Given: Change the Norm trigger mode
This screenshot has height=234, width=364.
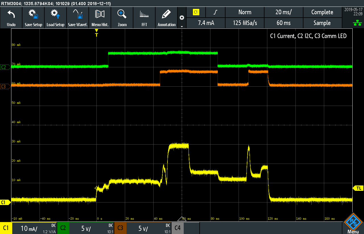Looking at the screenshot, I should (x=245, y=12).
